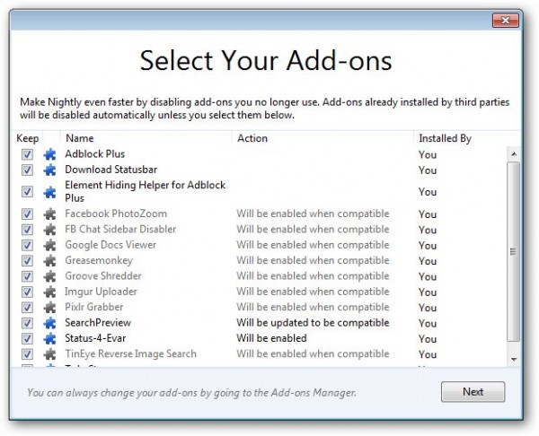This screenshot has width=539, height=436.
Task: Select the FB Chat Sidebar Disabler name
Action: click(120, 230)
